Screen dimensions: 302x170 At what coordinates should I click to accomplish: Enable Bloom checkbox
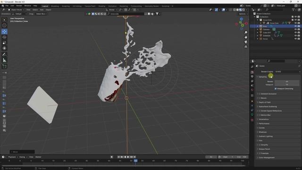click(x=260, y=98)
